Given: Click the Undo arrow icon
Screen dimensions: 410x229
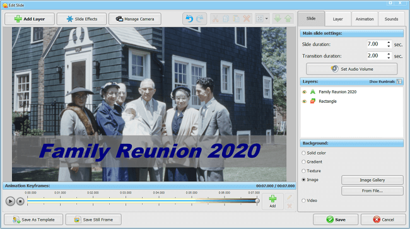Looking at the screenshot, I should coord(189,19).
